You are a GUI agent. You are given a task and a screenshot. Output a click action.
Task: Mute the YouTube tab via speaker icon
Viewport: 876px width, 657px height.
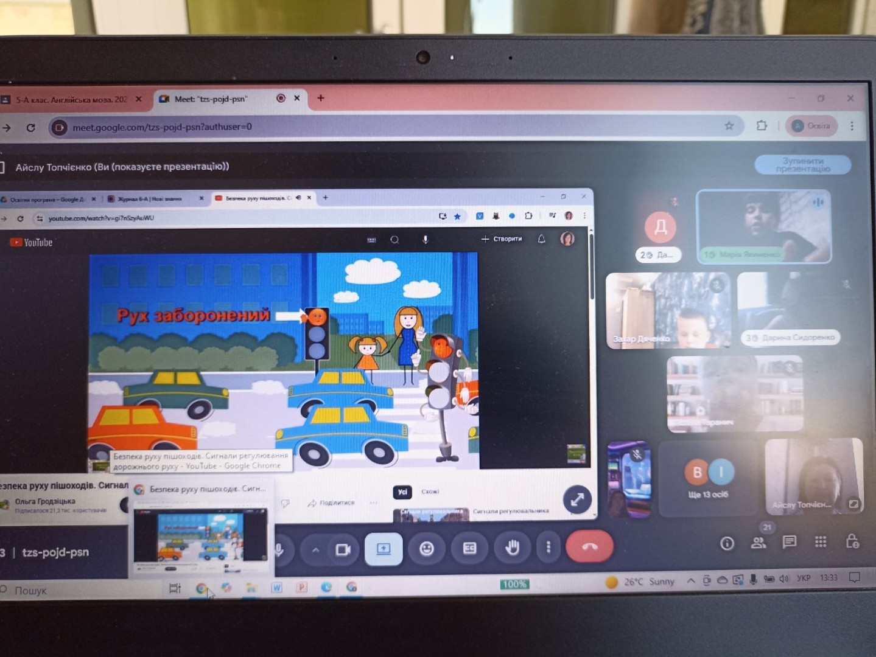[298, 198]
